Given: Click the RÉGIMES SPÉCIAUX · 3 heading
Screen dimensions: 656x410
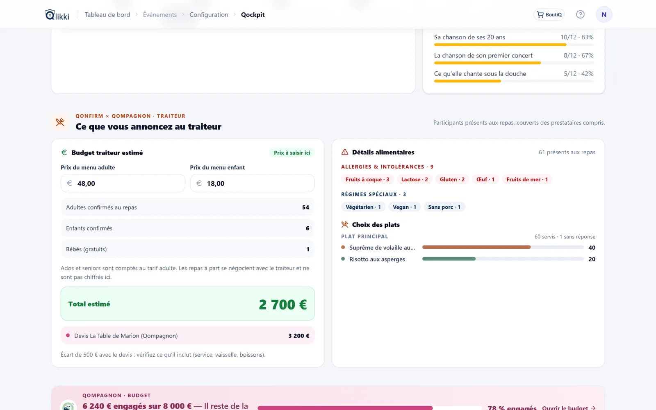Looking at the screenshot, I should [374, 194].
